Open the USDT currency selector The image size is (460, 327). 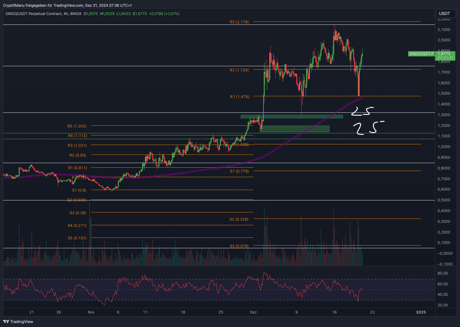tap(444, 13)
